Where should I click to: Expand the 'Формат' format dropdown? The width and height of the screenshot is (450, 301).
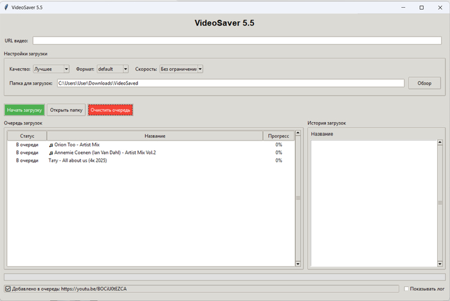click(x=113, y=69)
